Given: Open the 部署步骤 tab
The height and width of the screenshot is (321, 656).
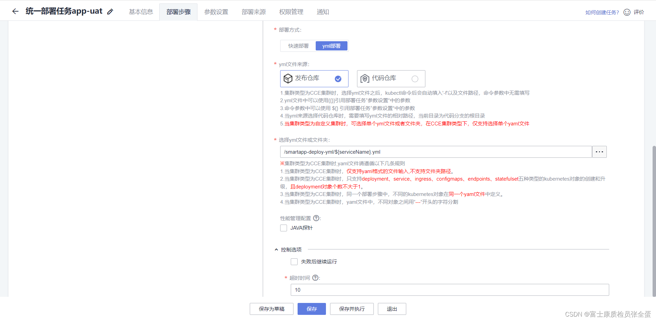Looking at the screenshot, I should pyautogui.click(x=178, y=12).
